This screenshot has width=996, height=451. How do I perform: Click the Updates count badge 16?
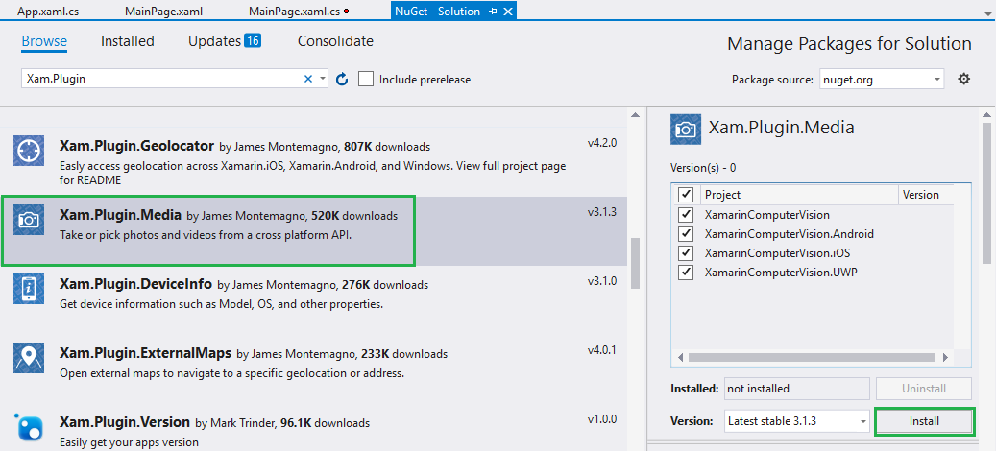click(x=253, y=41)
